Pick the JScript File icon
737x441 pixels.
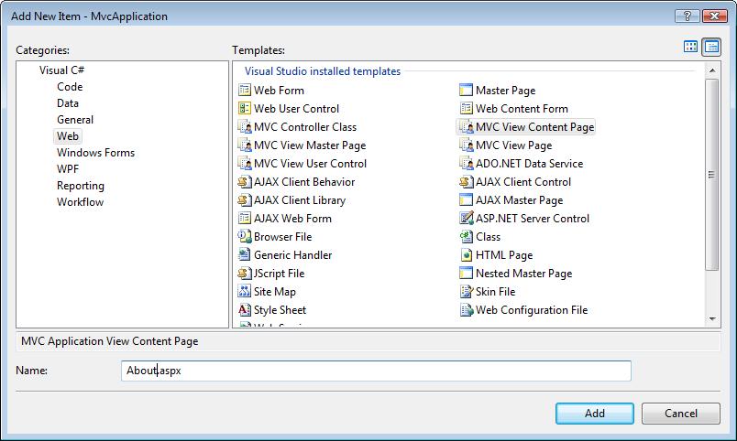coord(245,273)
